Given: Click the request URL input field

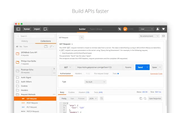Looking at the screenshot, I should pos(99,67).
